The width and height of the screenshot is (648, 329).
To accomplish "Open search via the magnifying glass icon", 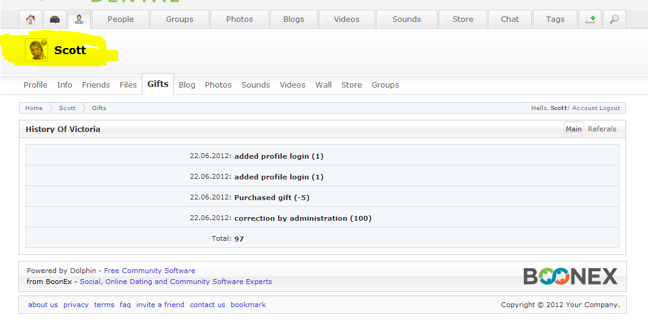I will [x=614, y=19].
